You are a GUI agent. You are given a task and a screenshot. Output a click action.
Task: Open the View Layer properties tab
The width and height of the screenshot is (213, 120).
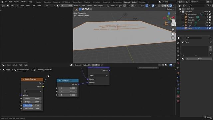tap(178, 55)
